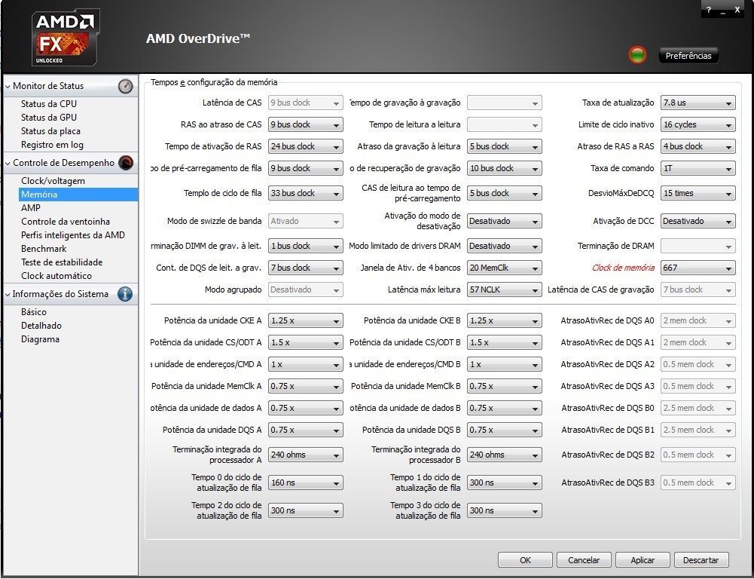Open Registro em log page
Image resolution: width=754 pixels, height=579 pixels.
[52, 145]
